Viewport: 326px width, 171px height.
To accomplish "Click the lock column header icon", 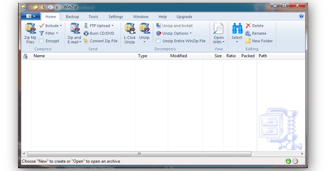I will [x=25, y=56].
